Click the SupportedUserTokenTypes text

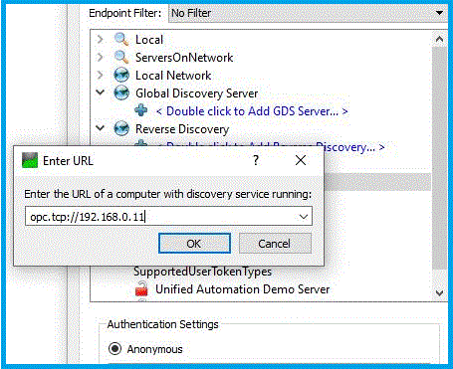(202, 272)
